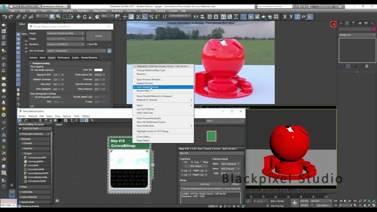Click the magenta object color swatch
The image size is (377, 212).
coord(374,29)
